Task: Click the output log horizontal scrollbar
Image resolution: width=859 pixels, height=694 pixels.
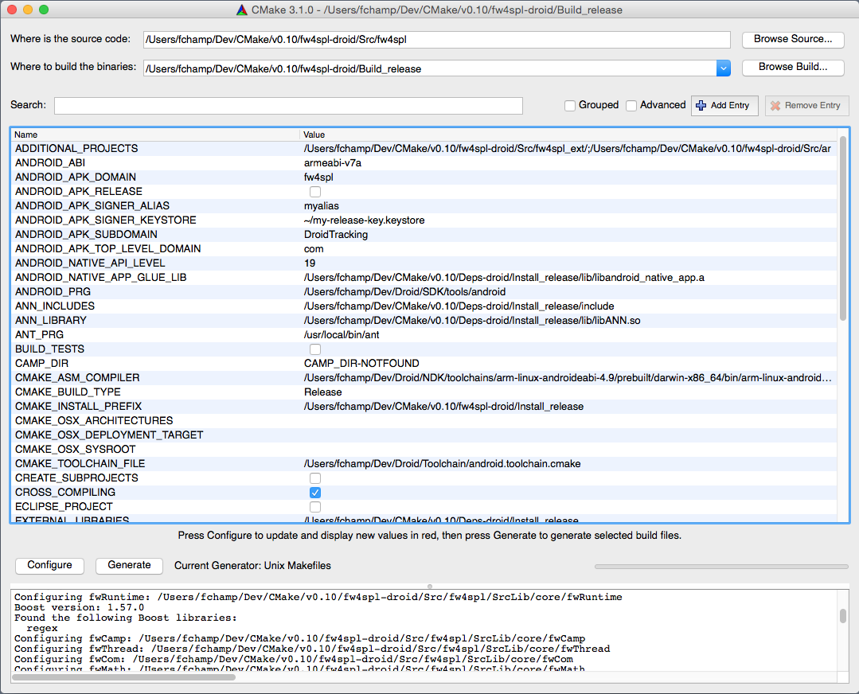Action: click(x=124, y=677)
